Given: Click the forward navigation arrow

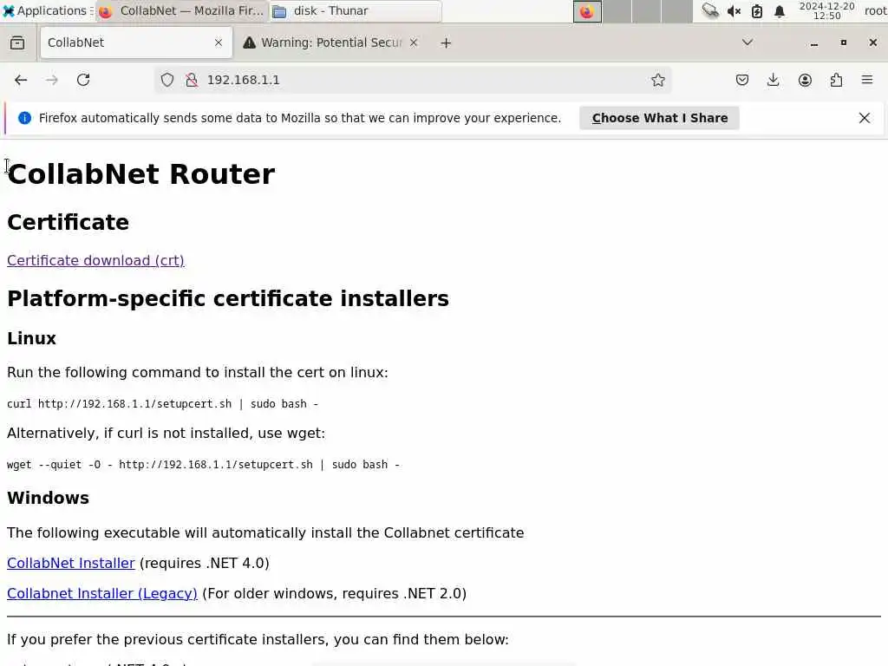Looking at the screenshot, I should point(51,80).
